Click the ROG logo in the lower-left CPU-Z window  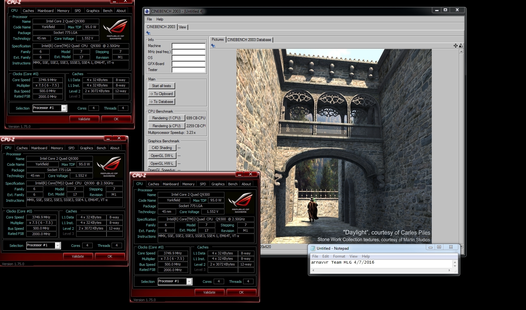(x=109, y=166)
